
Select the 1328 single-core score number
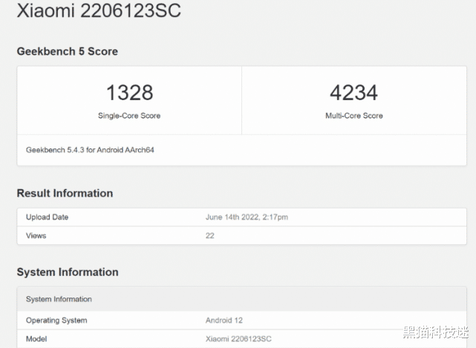129,93
